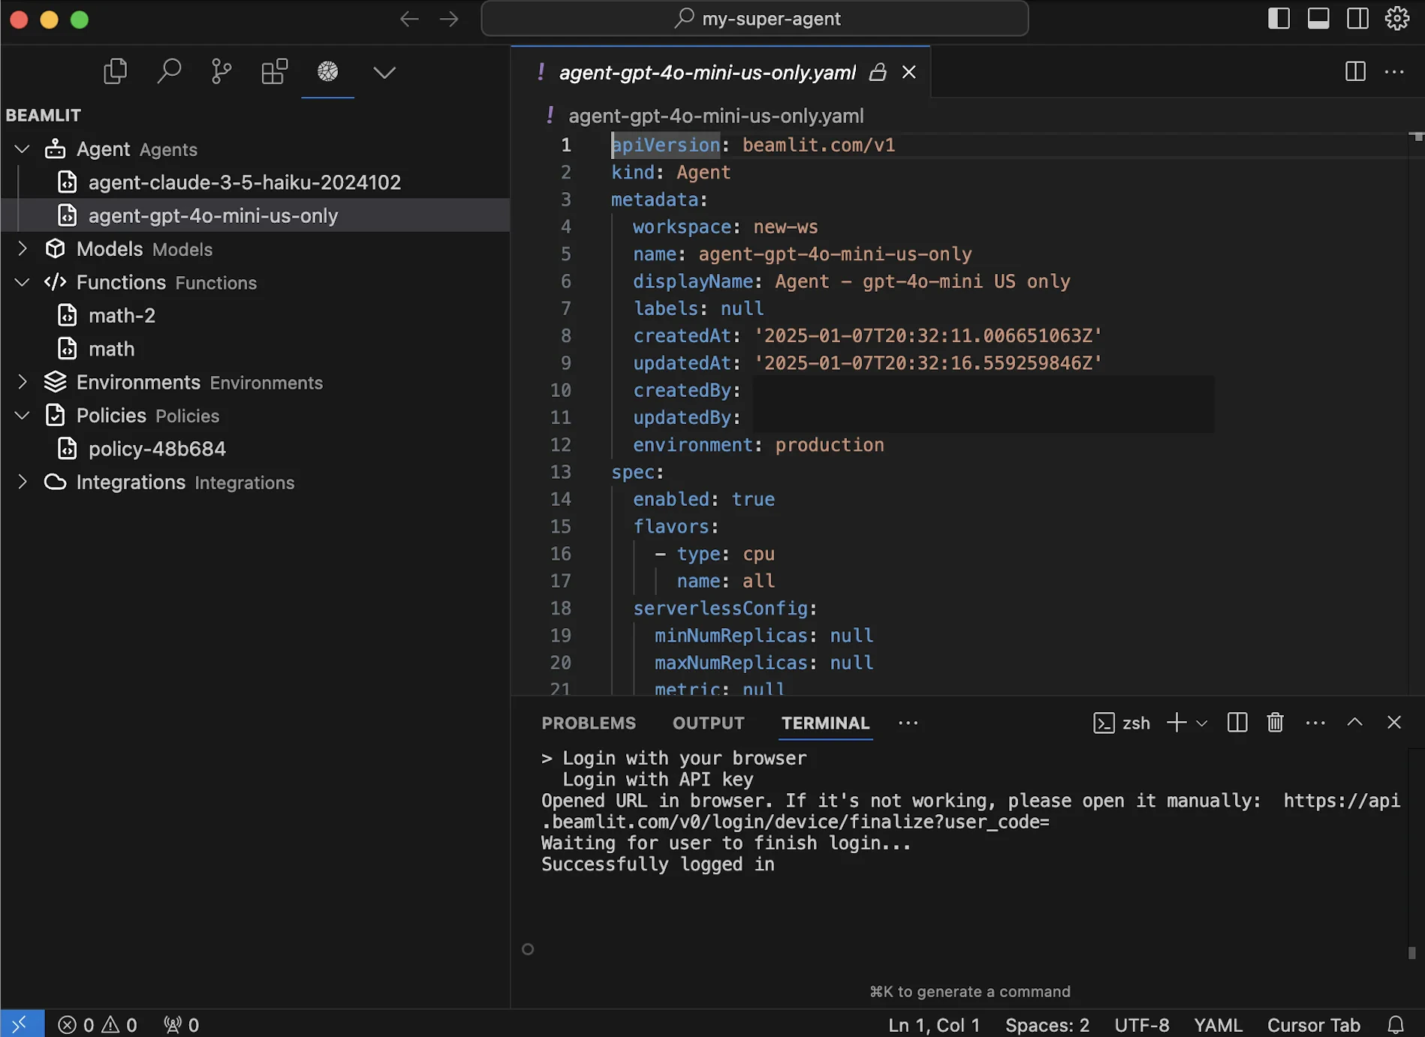Image resolution: width=1425 pixels, height=1037 pixels.
Task: Kill the terminal with the trash icon
Action: tap(1274, 723)
